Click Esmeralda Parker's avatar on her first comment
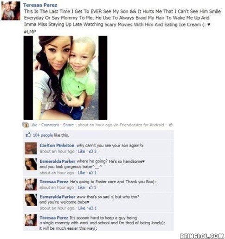The width and height of the screenshot is (225, 239). click(x=31, y=164)
